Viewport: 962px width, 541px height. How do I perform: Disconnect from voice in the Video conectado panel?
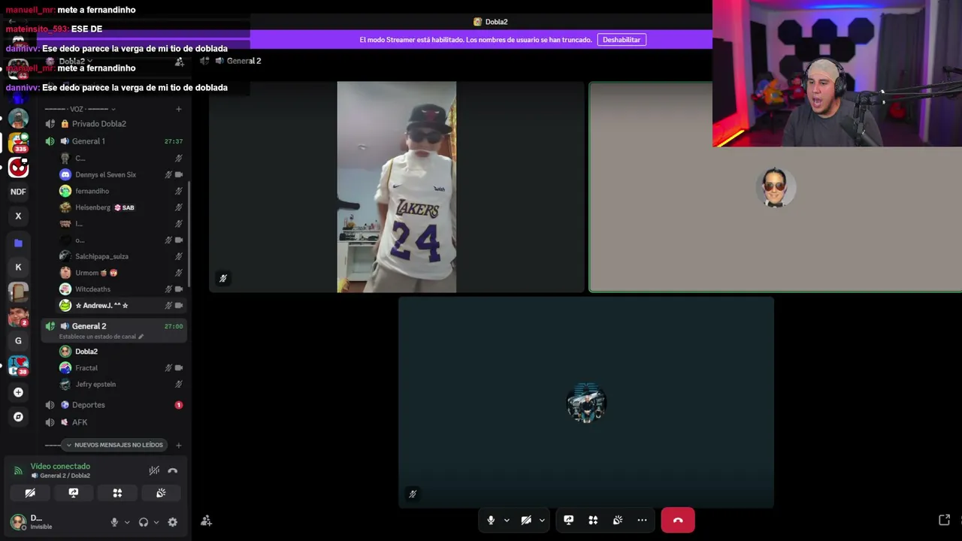tap(173, 470)
